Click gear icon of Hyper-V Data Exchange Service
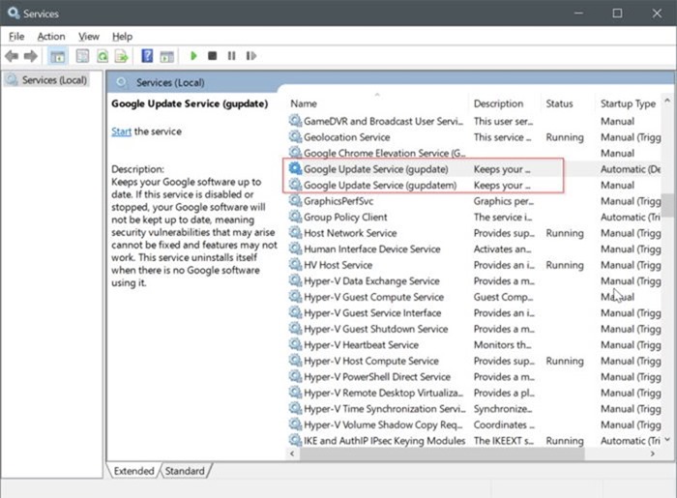This screenshot has height=498, width=677. pyautogui.click(x=295, y=280)
